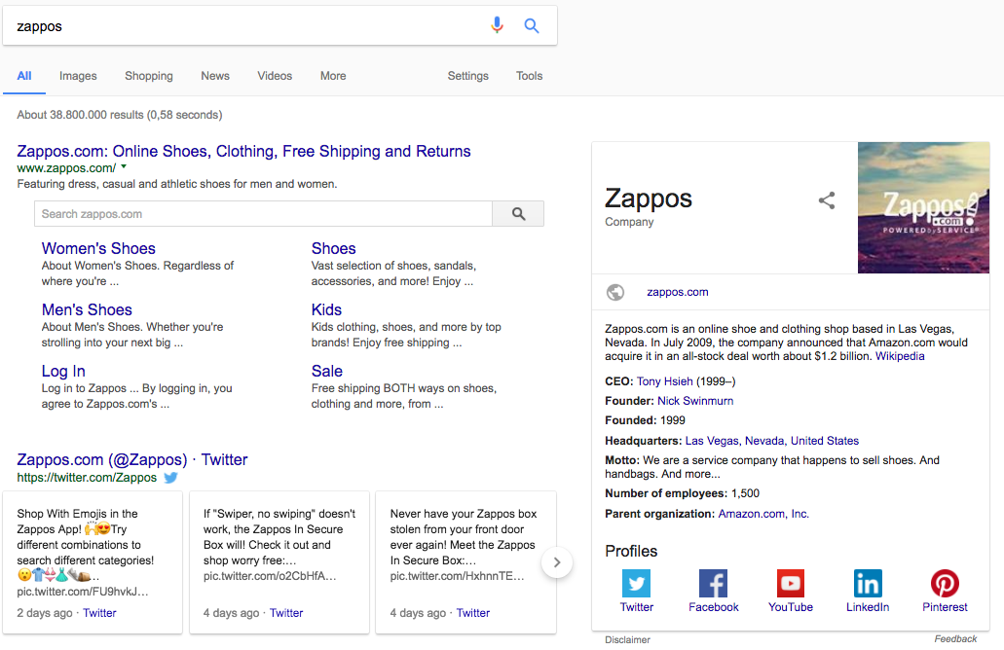Open the Kids sitelink
This screenshot has height=650, width=1004.
point(326,309)
